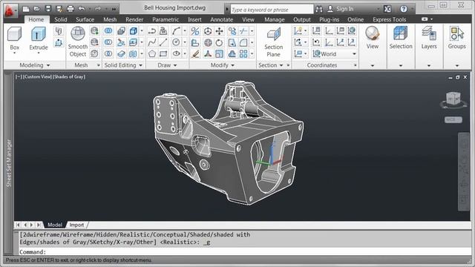Click the first layout tab navigation arrow
The width and height of the screenshot is (475, 267).
pyautogui.click(x=18, y=225)
